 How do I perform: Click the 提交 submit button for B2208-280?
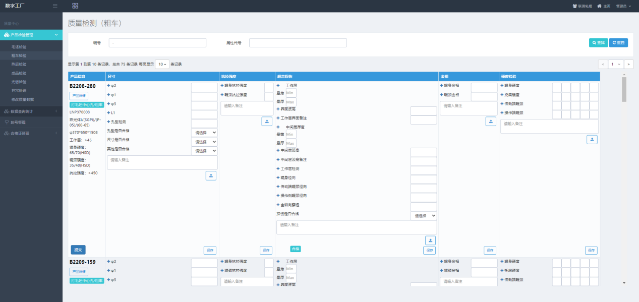[x=78, y=250]
